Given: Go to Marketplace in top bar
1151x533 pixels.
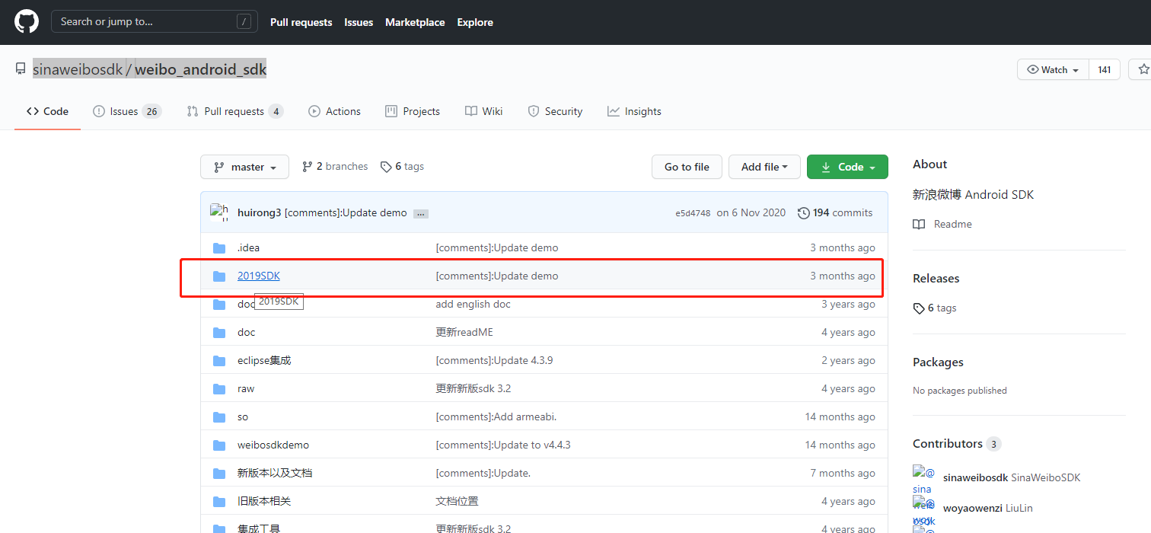Looking at the screenshot, I should point(415,22).
